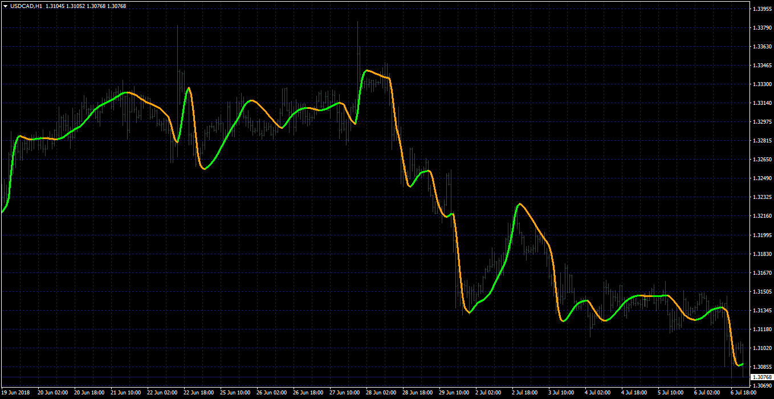Click the 2 Jul 18:00 time label

click(525, 393)
